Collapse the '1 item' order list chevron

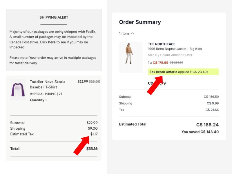(x=133, y=34)
